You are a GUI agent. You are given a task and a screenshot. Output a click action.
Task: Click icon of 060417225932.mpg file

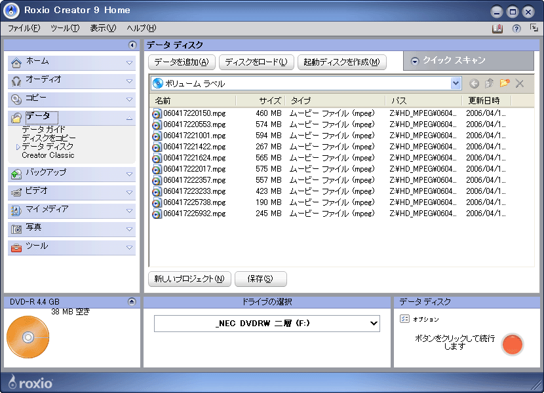tap(157, 214)
